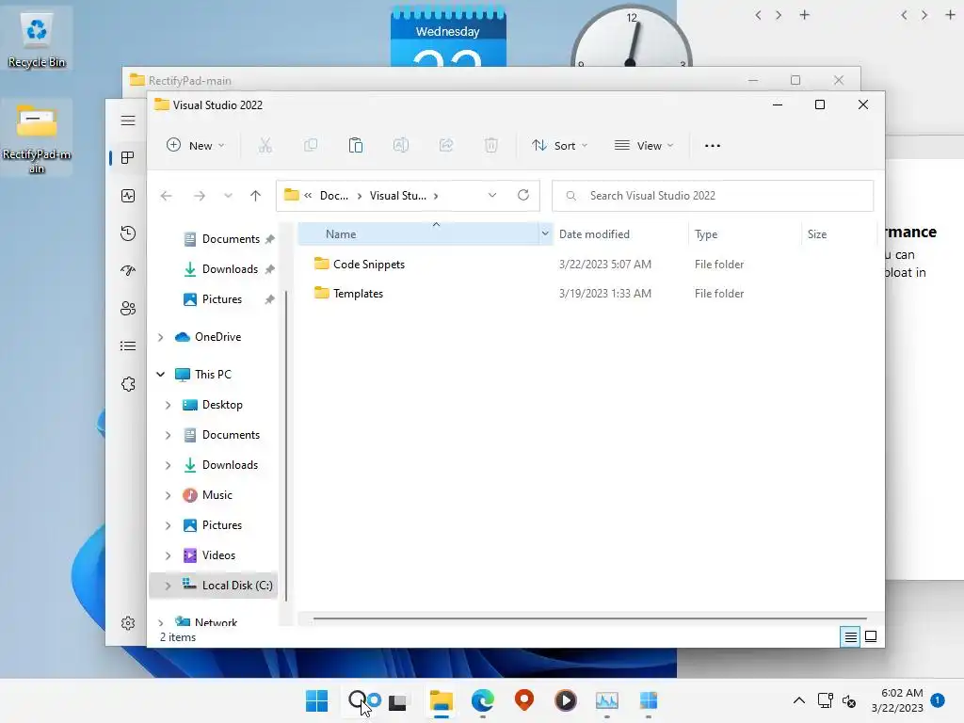
Task: Open the history clock icon in sidebar
Action: click(x=128, y=233)
